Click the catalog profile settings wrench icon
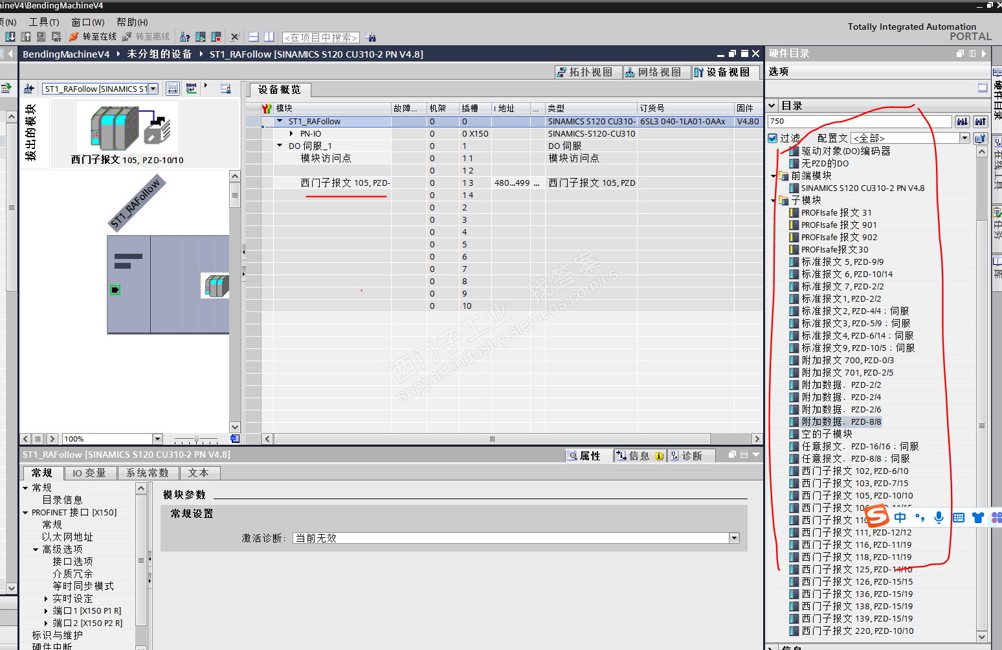The width and height of the screenshot is (1002, 650). [x=981, y=138]
